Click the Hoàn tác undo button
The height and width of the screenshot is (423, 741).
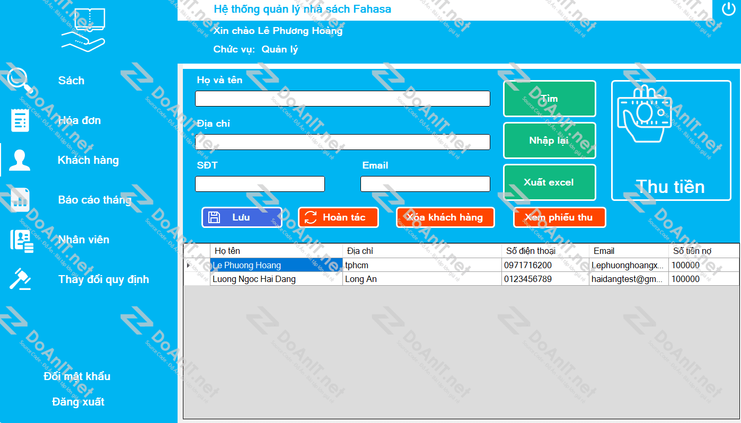(338, 217)
